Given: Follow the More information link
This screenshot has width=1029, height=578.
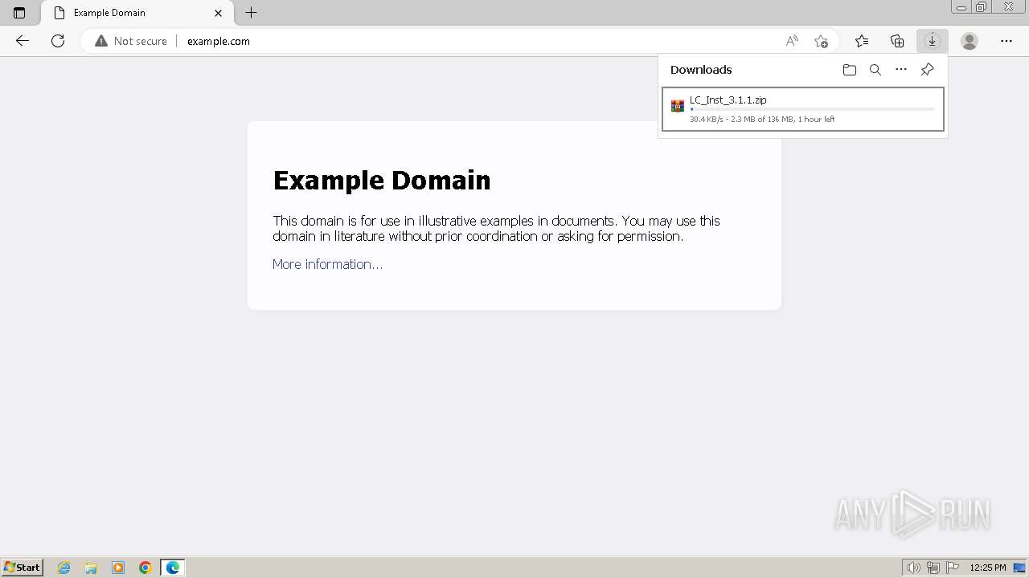Looking at the screenshot, I should pyautogui.click(x=327, y=264).
